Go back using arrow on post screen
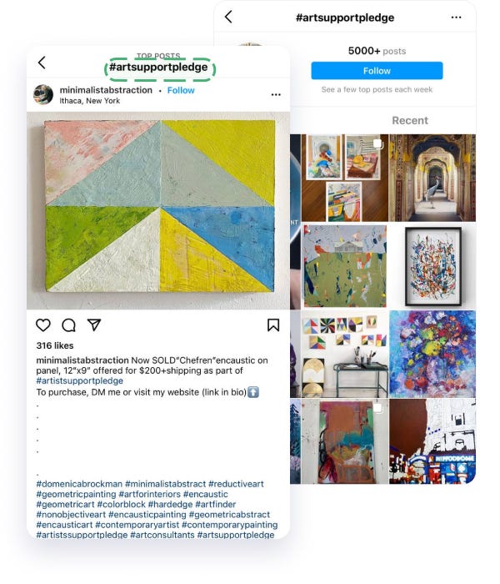 click(x=42, y=63)
